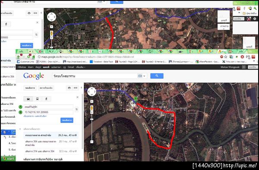Open the on-screen keyboard icon in search box
Image resolution: width=259 pixels, height=170 pixels.
[x=140, y=76]
